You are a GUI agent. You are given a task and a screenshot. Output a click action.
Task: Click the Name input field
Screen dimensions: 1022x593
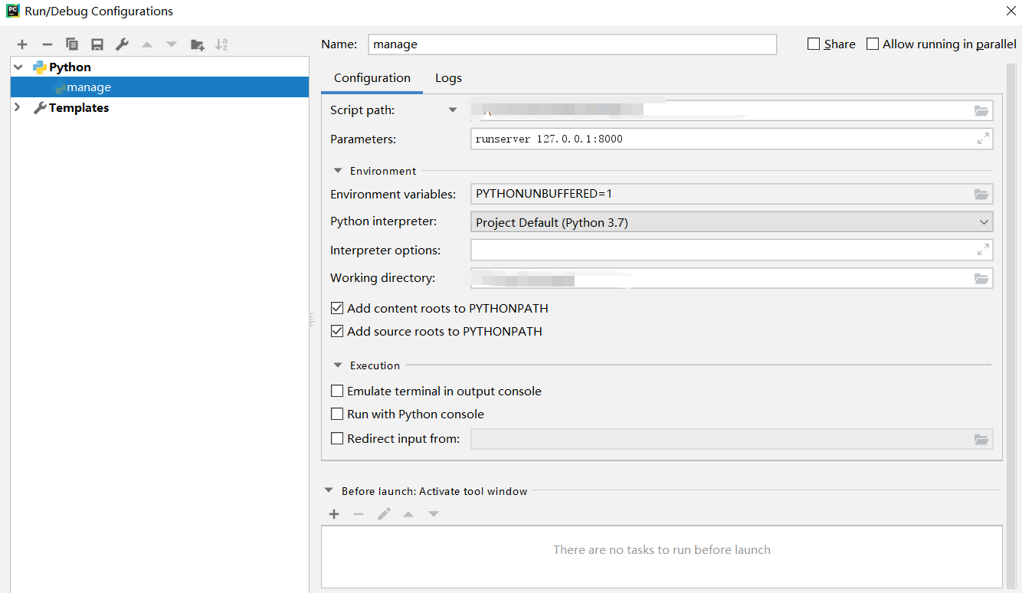(x=572, y=44)
